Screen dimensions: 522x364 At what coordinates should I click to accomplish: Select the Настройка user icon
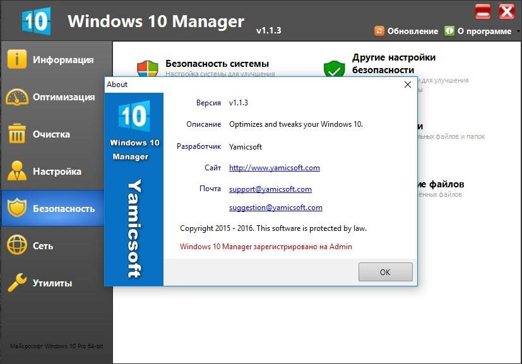click(x=16, y=171)
